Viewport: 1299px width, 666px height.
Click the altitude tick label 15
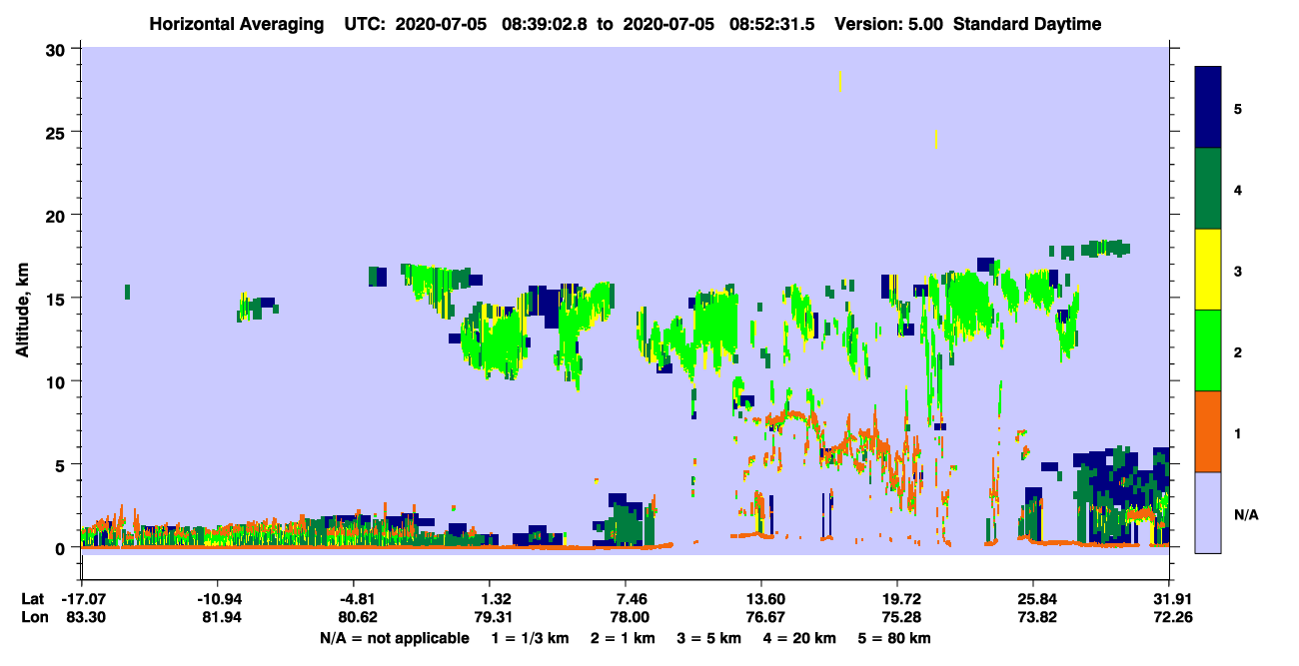coord(58,299)
